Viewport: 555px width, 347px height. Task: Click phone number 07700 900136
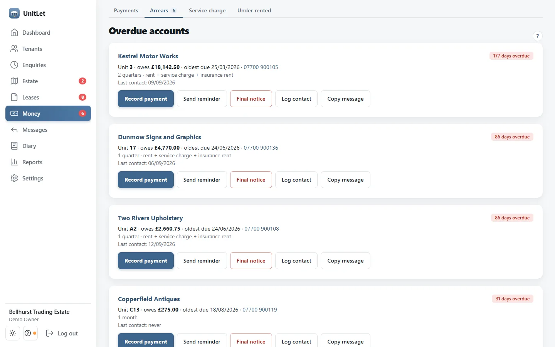261,148
